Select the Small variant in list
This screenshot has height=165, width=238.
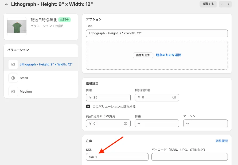(24, 78)
